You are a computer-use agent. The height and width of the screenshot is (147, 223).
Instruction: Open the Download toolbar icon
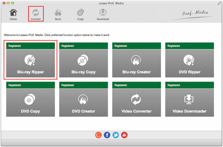point(103,15)
